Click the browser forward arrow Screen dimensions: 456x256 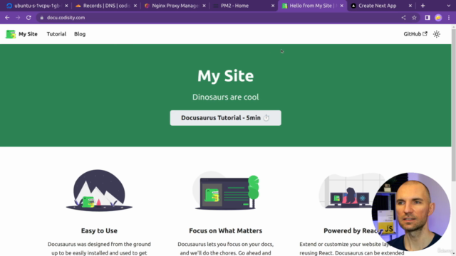tap(18, 18)
